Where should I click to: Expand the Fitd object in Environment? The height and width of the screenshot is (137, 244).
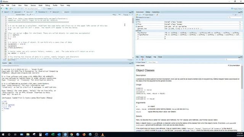pyautogui.click(x=136, y=24)
